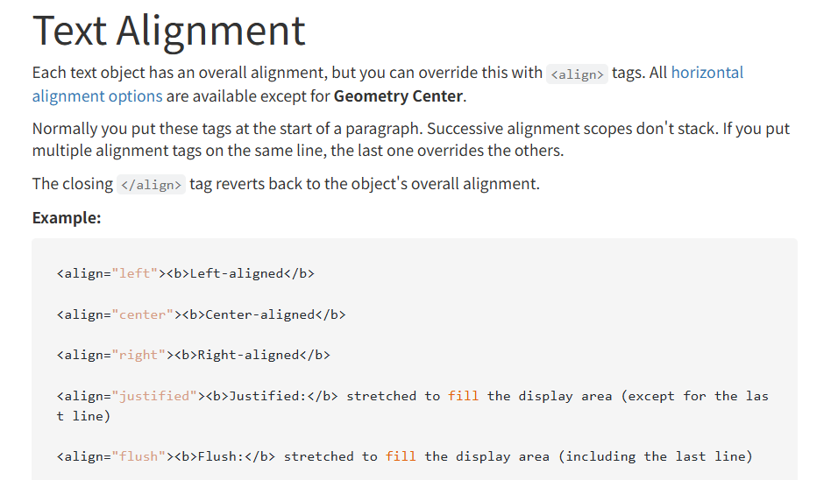Click the "left" string in the code block
This screenshot has height=480, width=838.
click(135, 273)
